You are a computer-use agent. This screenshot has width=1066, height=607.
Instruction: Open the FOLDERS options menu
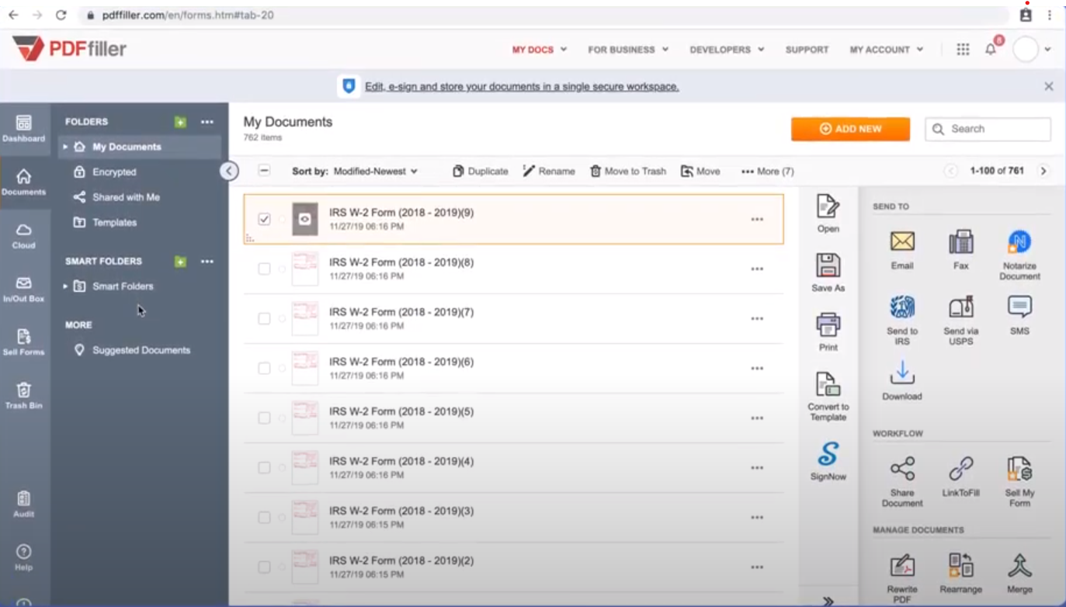click(x=207, y=122)
